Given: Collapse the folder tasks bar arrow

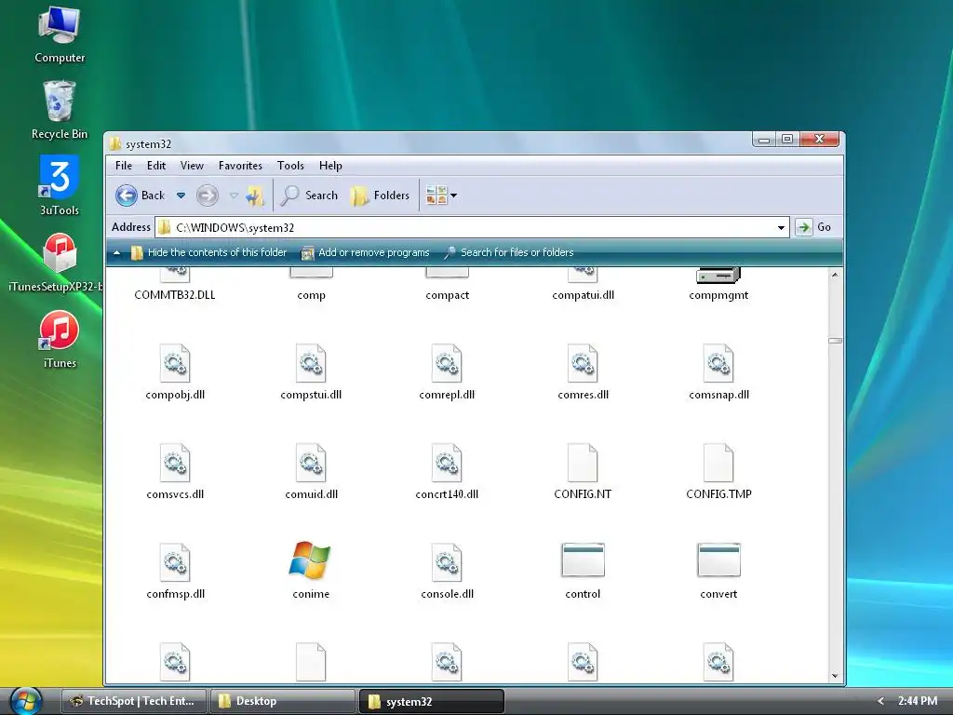Looking at the screenshot, I should pos(116,252).
